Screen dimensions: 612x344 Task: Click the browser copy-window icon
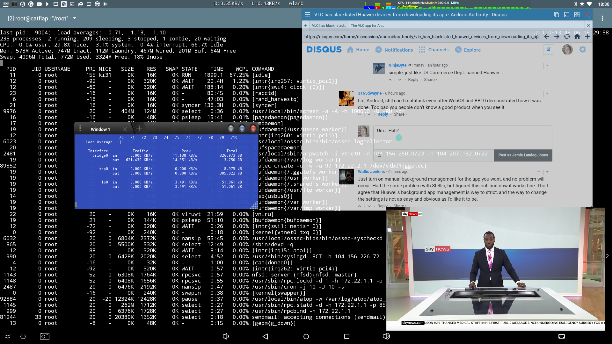[x=557, y=15]
